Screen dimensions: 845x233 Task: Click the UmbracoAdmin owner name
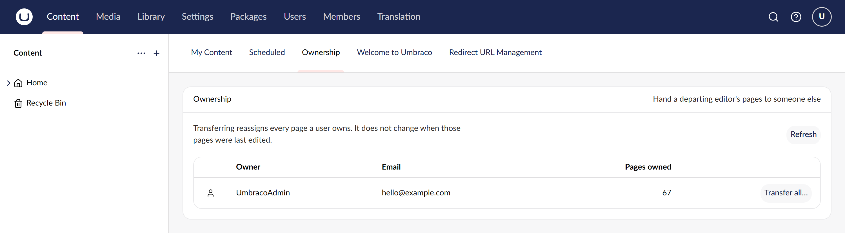pyautogui.click(x=263, y=193)
